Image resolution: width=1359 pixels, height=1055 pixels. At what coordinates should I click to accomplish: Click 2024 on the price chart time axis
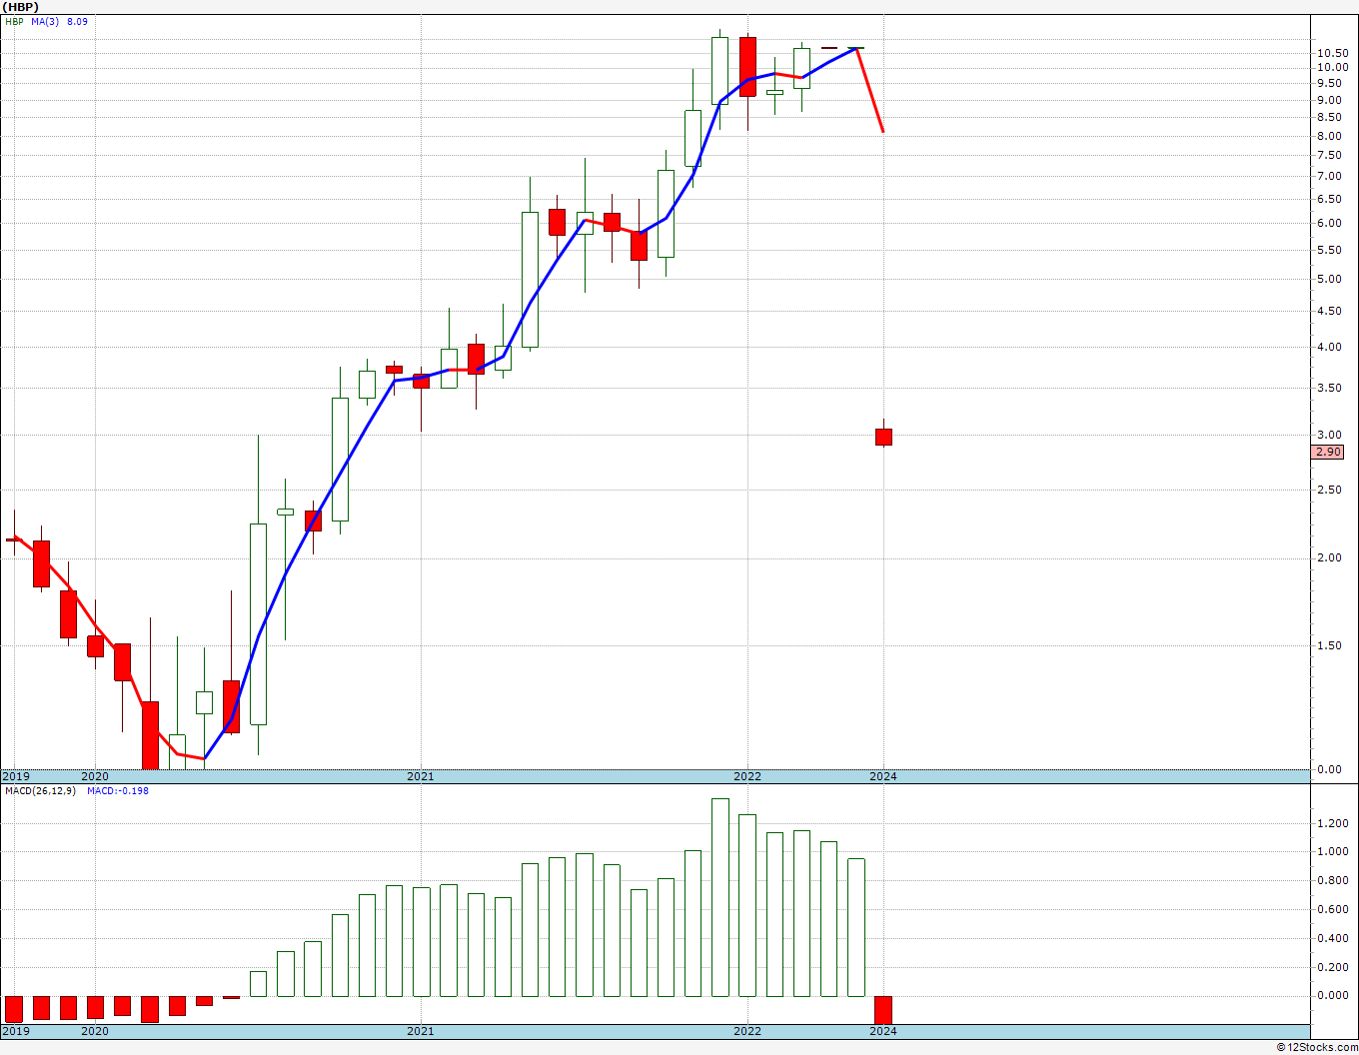pyautogui.click(x=883, y=776)
